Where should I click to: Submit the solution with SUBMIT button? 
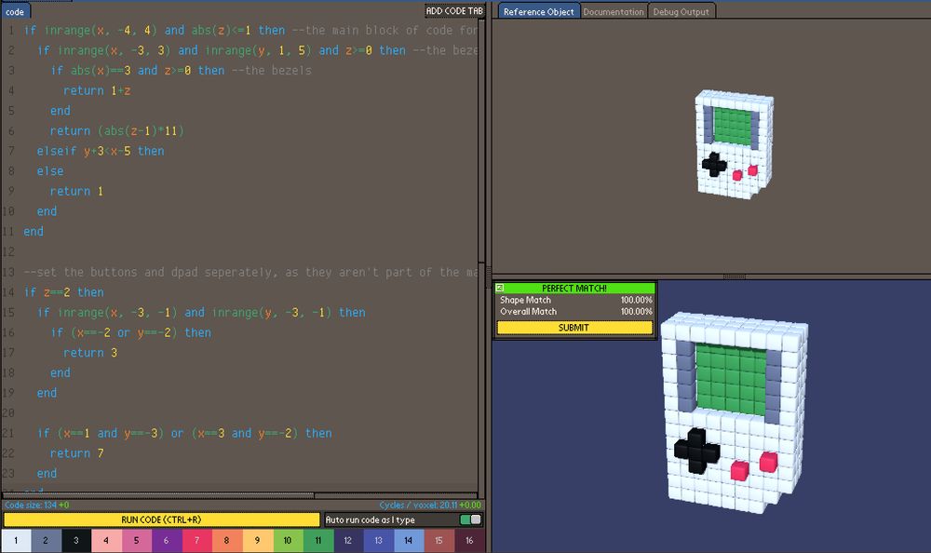click(x=573, y=328)
